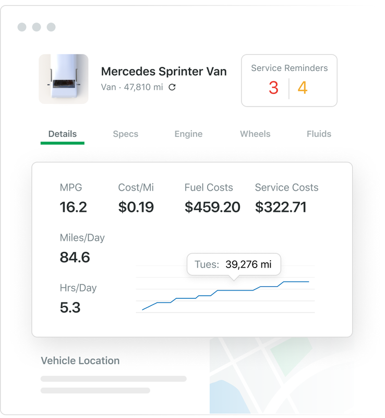Click the Tues: 39,276 mi chart tooltip
The width and height of the screenshot is (385, 418).
(234, 264)
